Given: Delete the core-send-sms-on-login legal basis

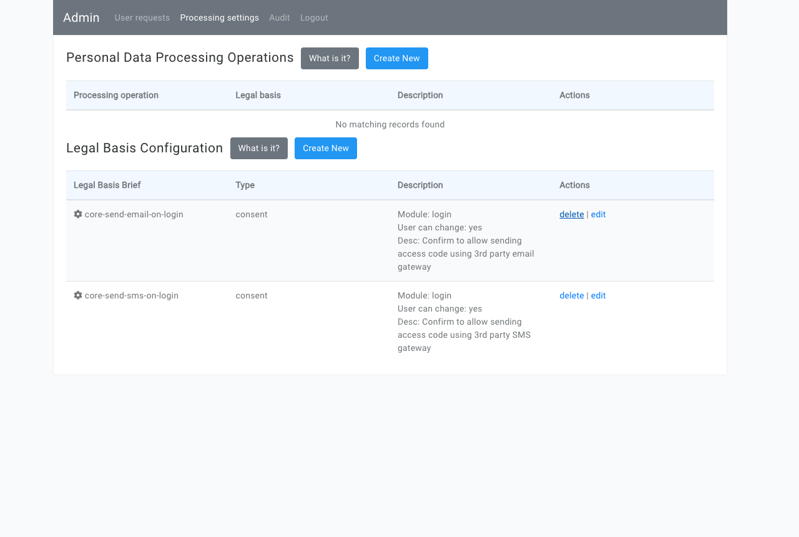Looking at the screenshot, I should pyautogui.click(x=572, y=295).
